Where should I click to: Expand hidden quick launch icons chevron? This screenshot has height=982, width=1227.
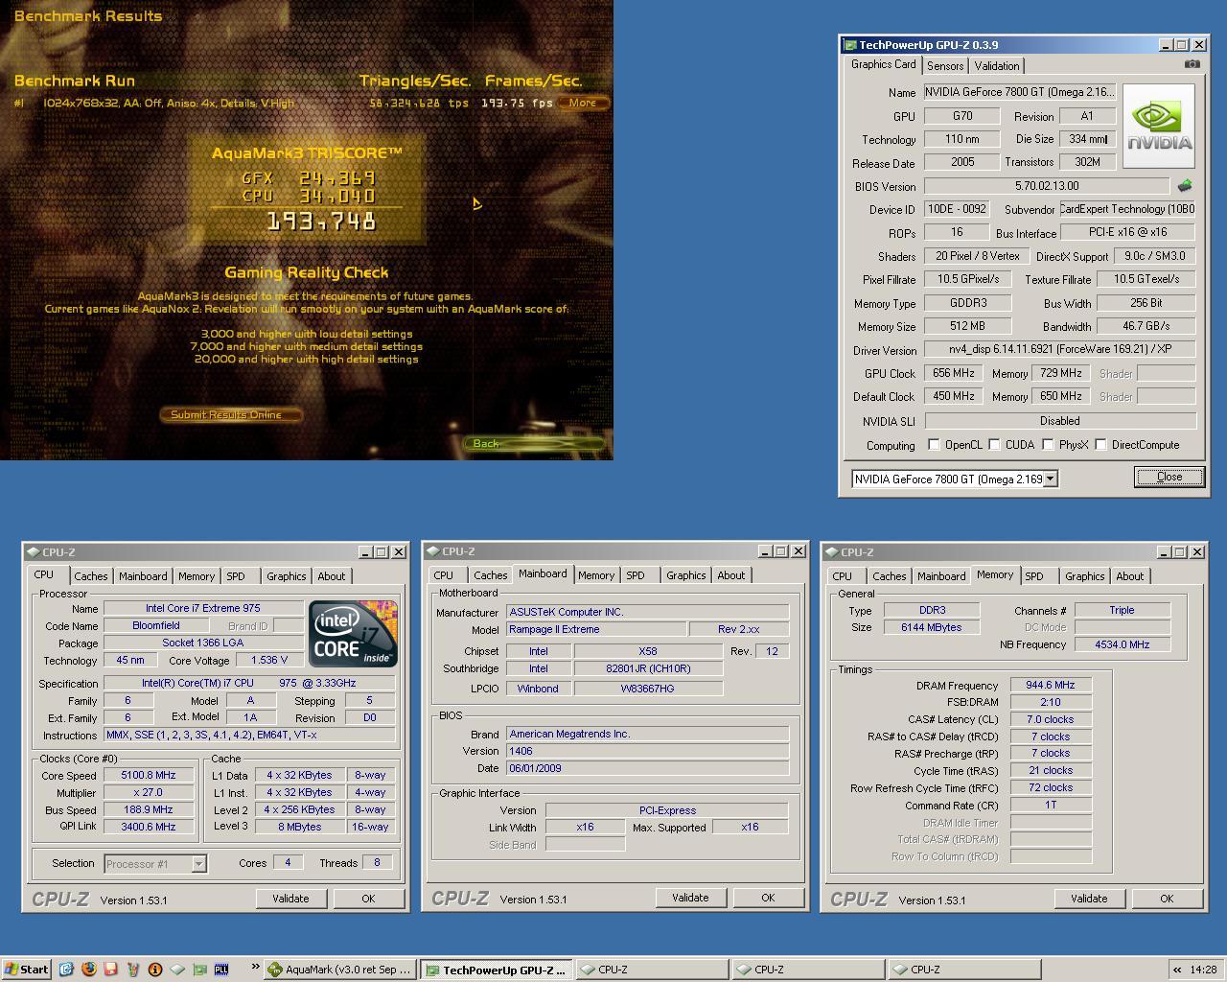click(255, 967)
